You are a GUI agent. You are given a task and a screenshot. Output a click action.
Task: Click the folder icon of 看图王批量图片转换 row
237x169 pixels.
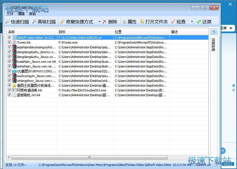(14, 85)
